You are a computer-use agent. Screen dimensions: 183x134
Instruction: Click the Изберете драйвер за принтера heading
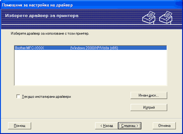(42, 16)
